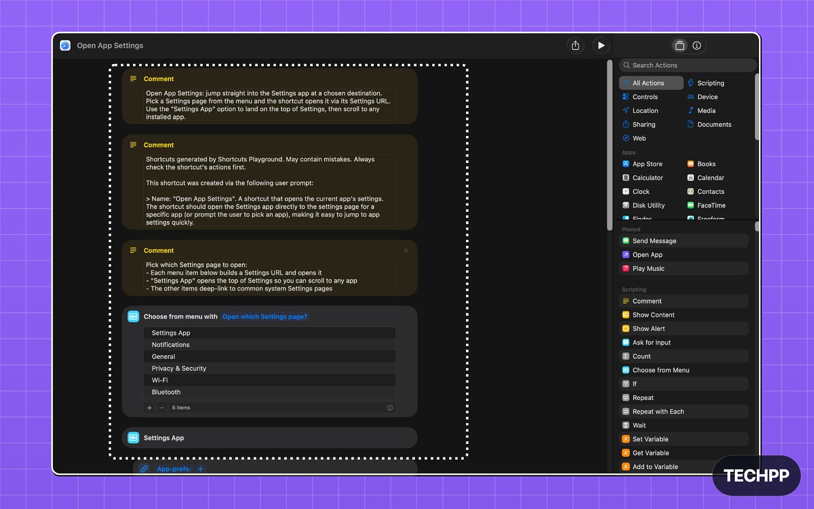
Task: Choose Books in Apps list
Action: pyautogui.click(x=701, y=164)
